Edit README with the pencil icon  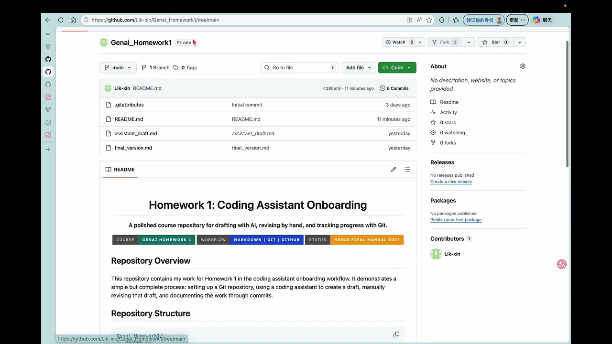393,170
